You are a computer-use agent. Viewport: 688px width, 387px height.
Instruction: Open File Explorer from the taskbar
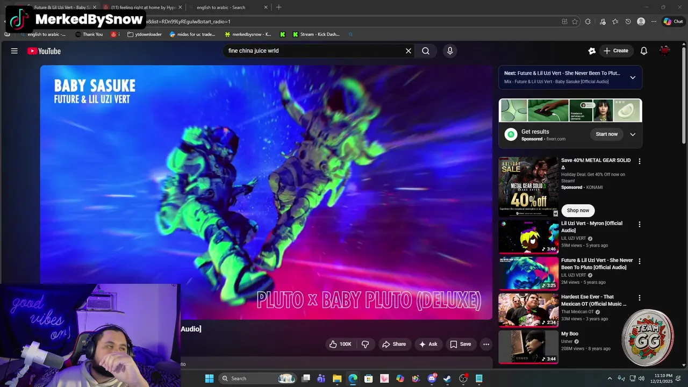click(337, 378)
